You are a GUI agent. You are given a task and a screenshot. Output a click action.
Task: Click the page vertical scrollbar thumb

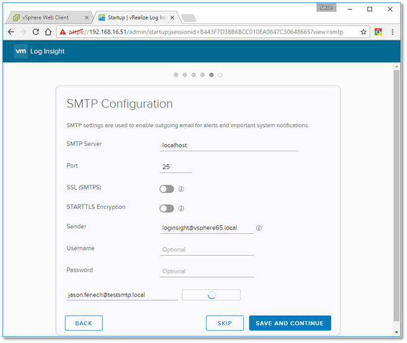click(396, 195)
